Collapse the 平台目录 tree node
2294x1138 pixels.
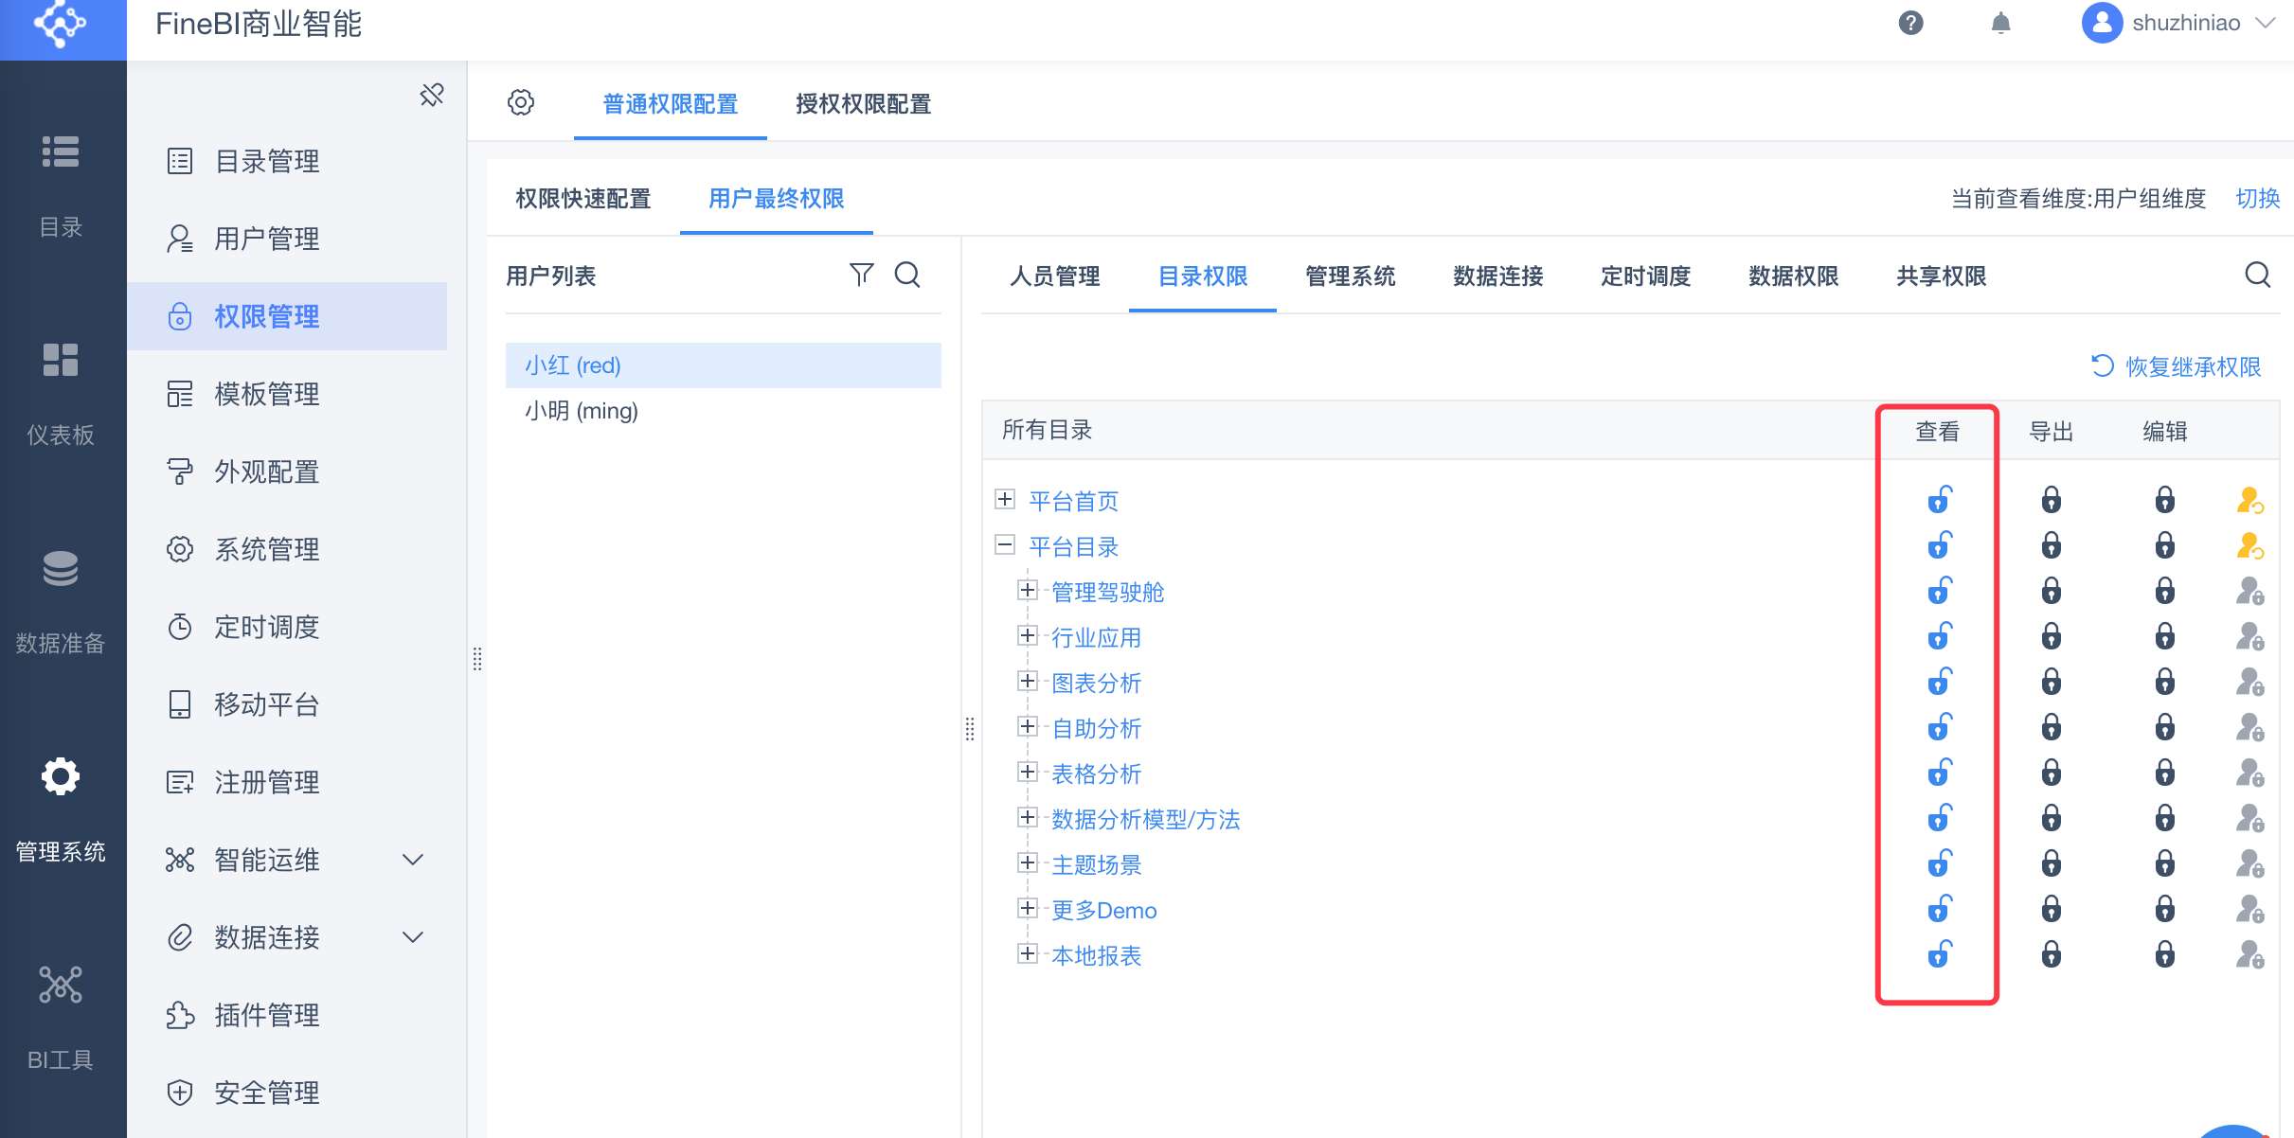1005,545
